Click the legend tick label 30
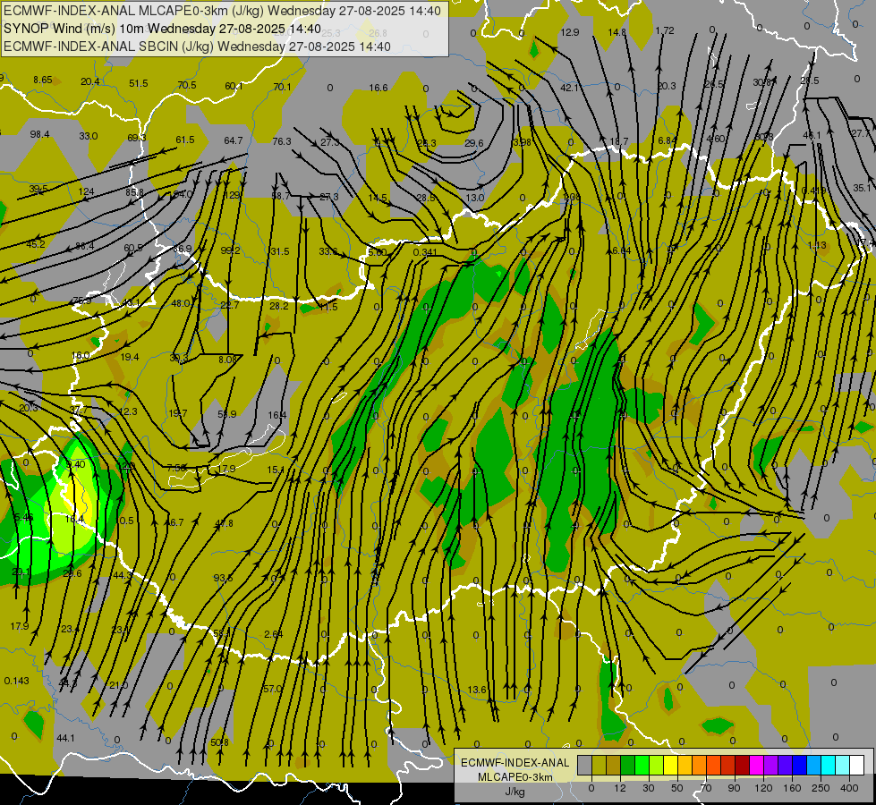876x805 pixels. click(649, 788)
